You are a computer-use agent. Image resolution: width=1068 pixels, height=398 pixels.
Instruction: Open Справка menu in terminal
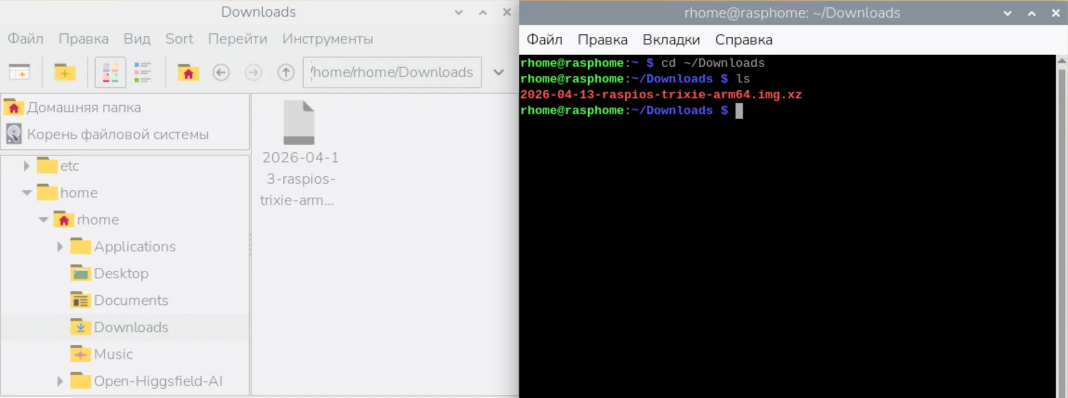pyautogui.click(x=744, y=40)
